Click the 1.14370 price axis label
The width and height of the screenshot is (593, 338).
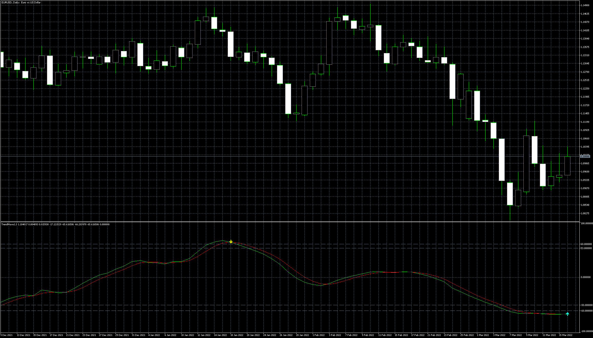coord(585,22)
